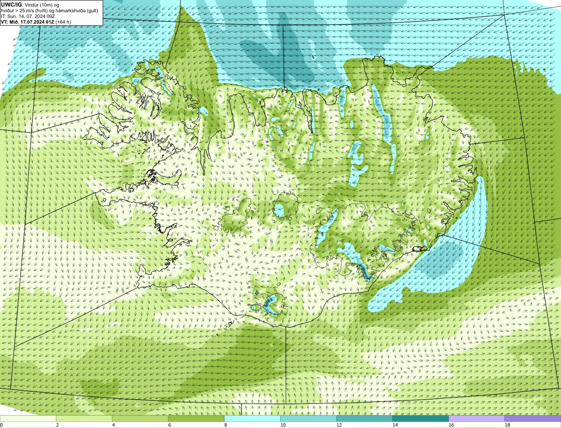Click the '12' label on the legend scale
Image resolution: width=561 pixels, height=428 pixels.
(x=339, y=425)
